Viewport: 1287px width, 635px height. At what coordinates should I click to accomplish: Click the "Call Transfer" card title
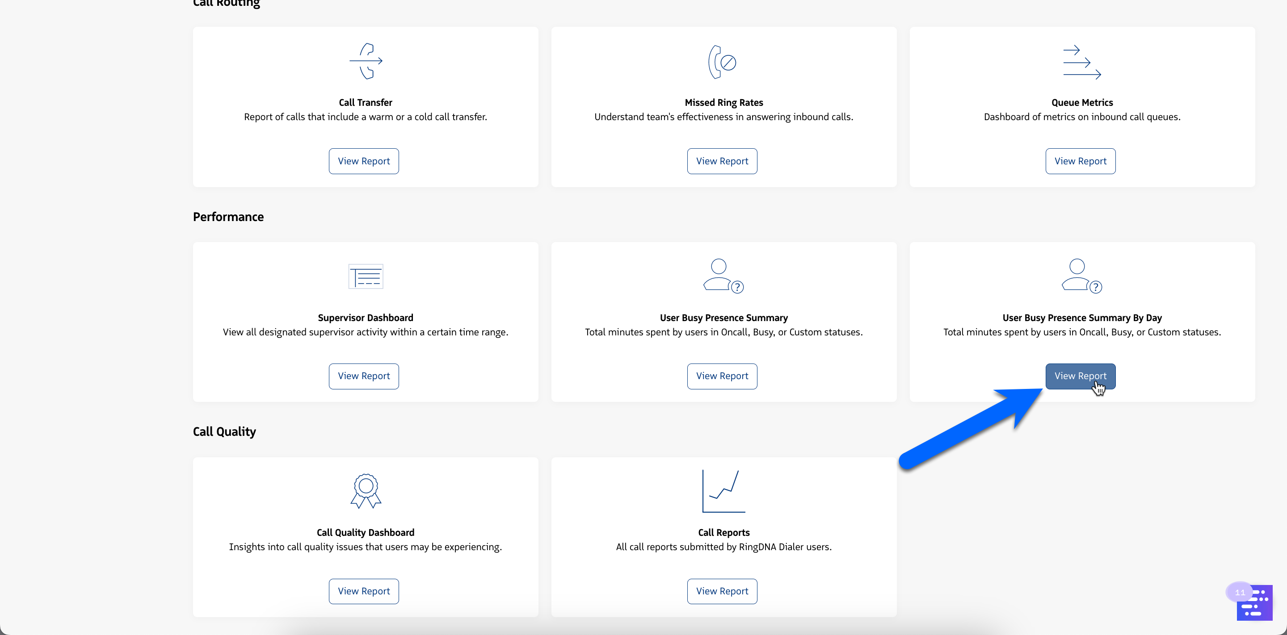[x=365, y=102]
